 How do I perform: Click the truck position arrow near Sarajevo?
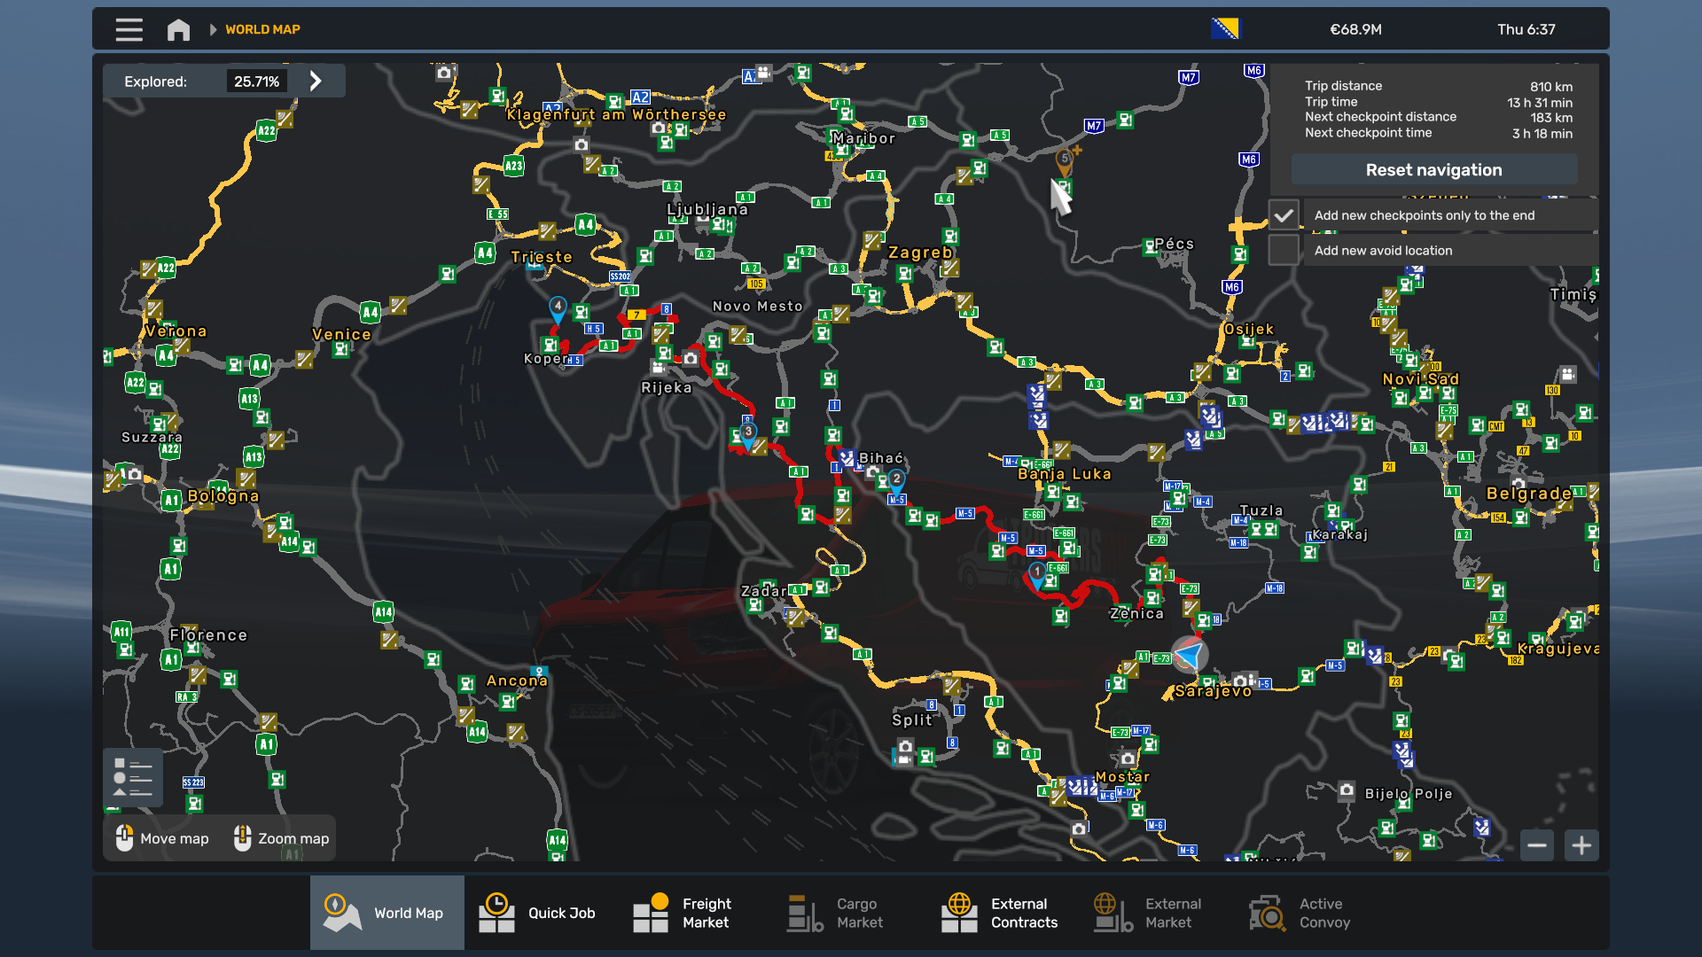coord(1189,656)
